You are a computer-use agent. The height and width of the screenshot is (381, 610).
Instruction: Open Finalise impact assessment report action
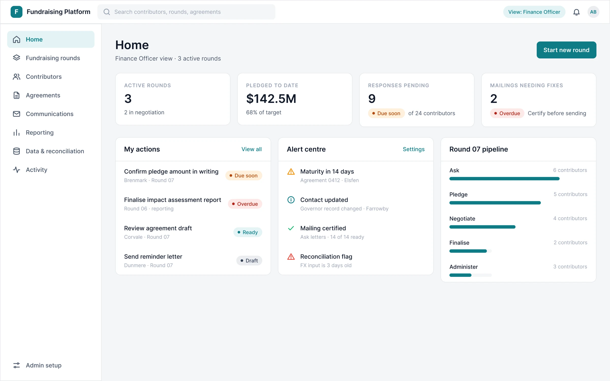point(193,204)
